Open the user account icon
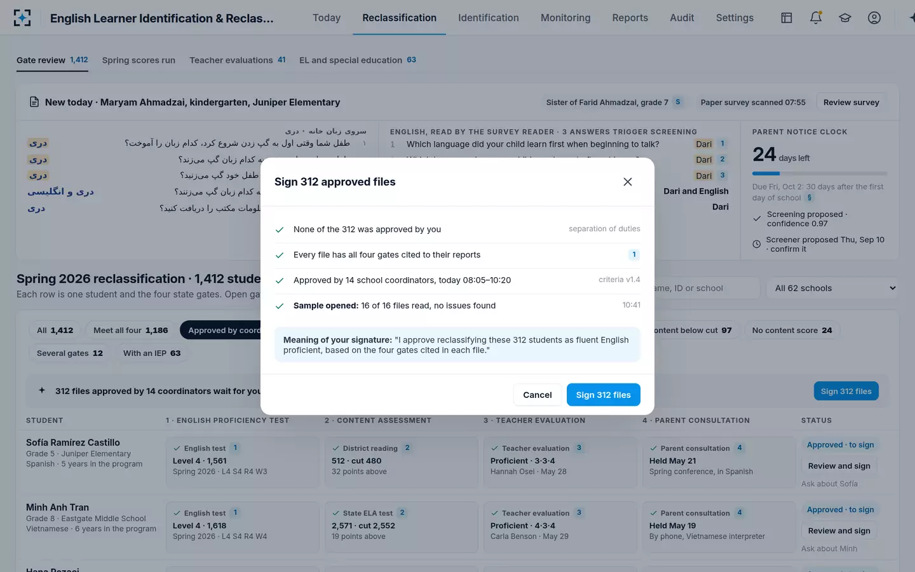 (x=874, y=18)
